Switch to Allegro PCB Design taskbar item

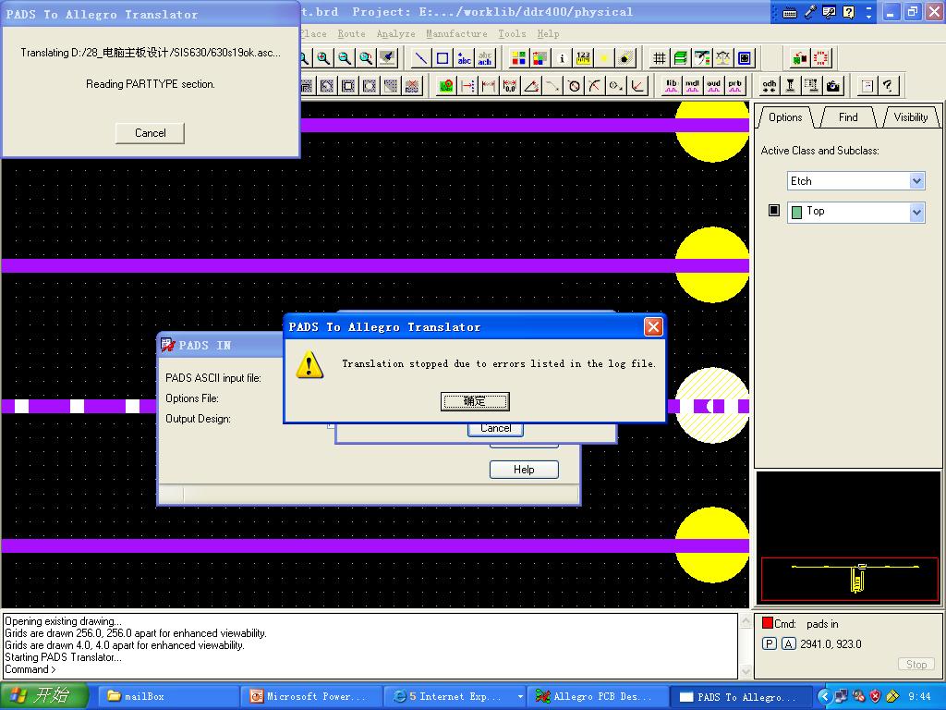click(598, 696)
